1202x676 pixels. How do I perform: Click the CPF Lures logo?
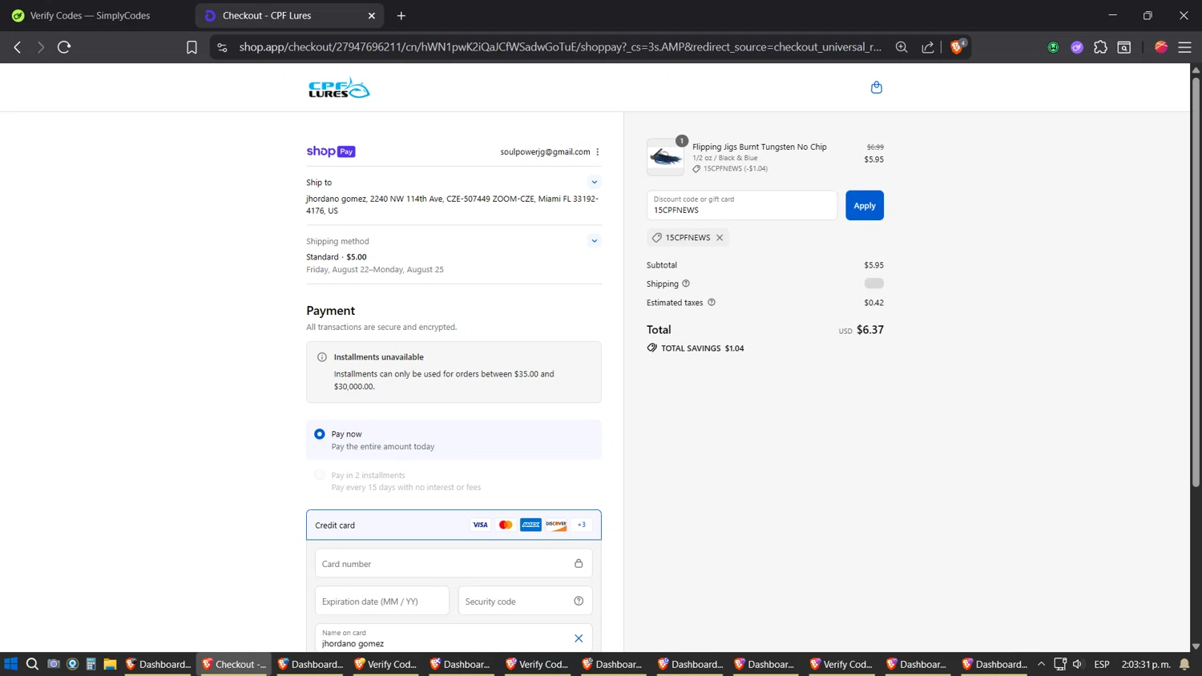point(339,88)
